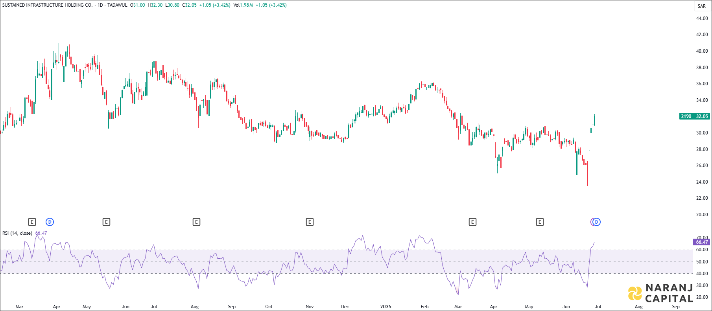The height and width of the screenshot is (311, 712).
Task: Open the earnings E marker near May 2025
Action: tap(540, 222)
